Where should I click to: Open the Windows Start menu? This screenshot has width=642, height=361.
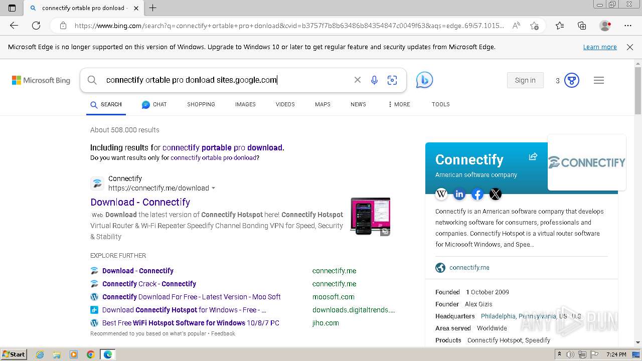pyautogui.click(x=14, y=354)
